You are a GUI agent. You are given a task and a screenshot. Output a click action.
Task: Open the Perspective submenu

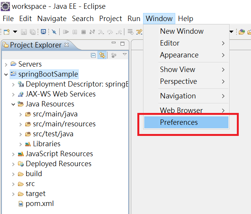(186, 82)
